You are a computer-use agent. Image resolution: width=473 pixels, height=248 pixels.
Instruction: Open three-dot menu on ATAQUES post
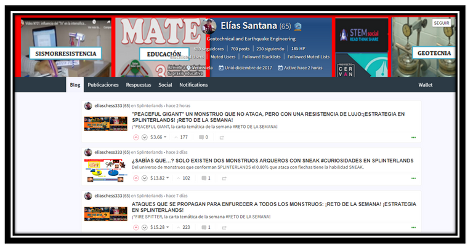(414, 228)
